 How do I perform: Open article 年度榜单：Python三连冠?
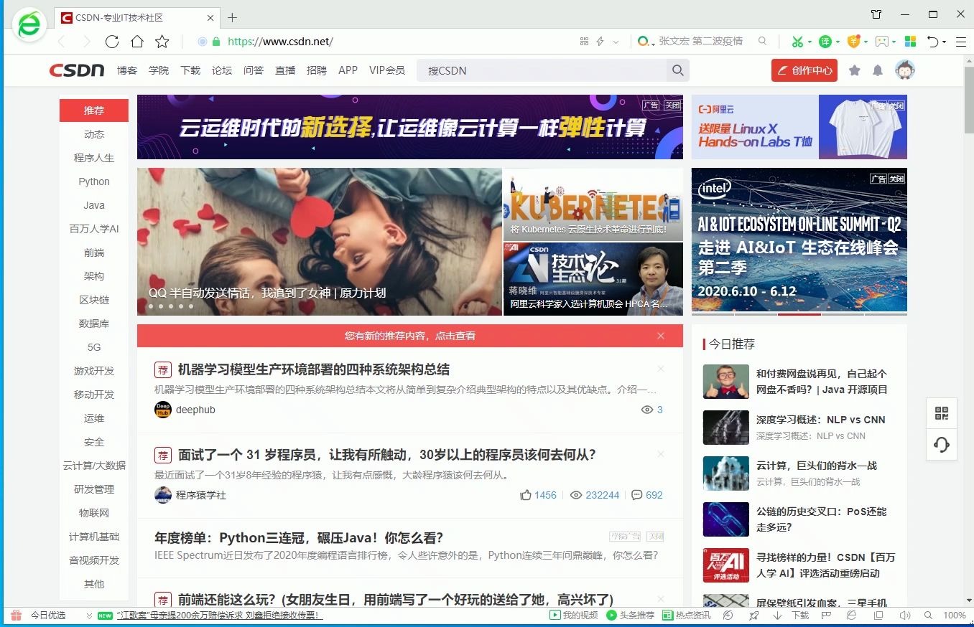pyautogui.click(x=299, y=537)
